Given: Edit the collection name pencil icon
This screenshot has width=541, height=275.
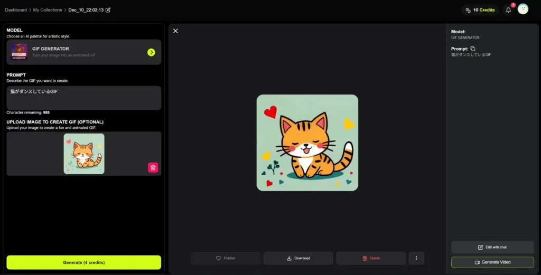Looking at the screenshot, I should pos(108,10).
